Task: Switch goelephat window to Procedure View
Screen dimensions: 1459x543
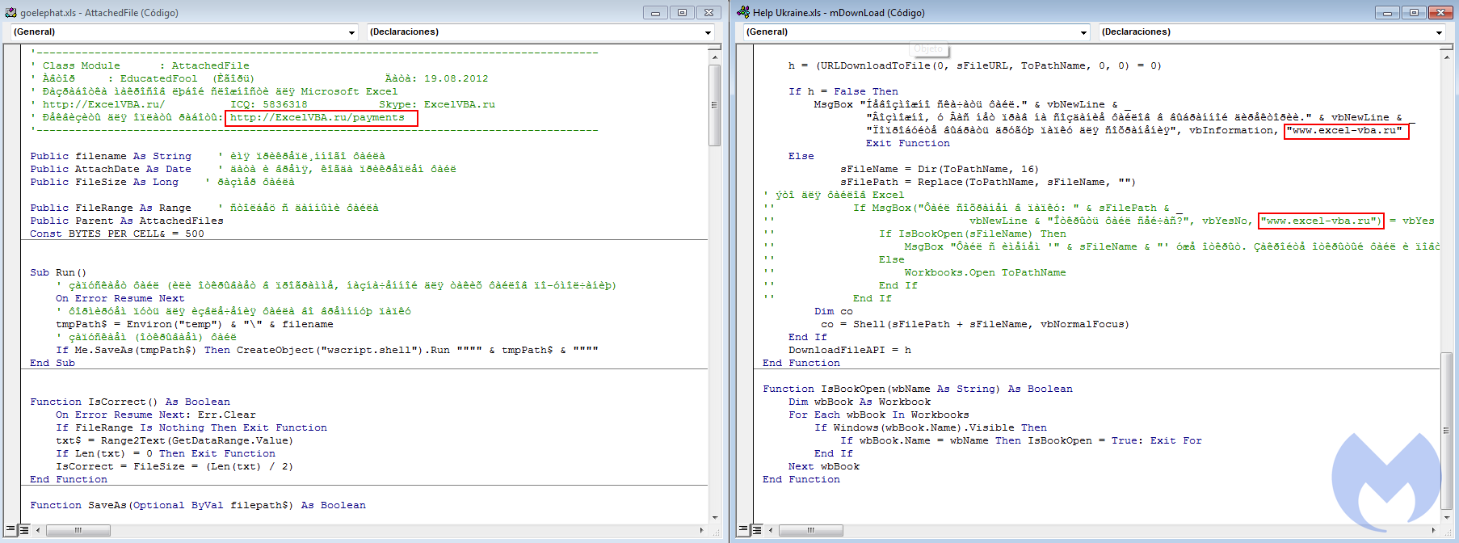Action: (x=11, y=530)
